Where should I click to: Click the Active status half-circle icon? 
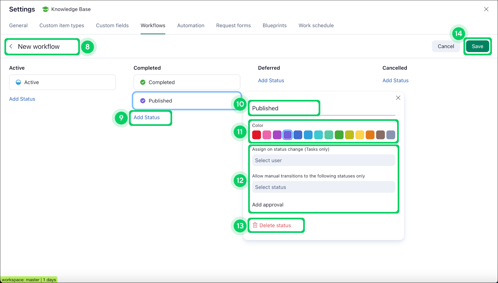tap(18, 82)
